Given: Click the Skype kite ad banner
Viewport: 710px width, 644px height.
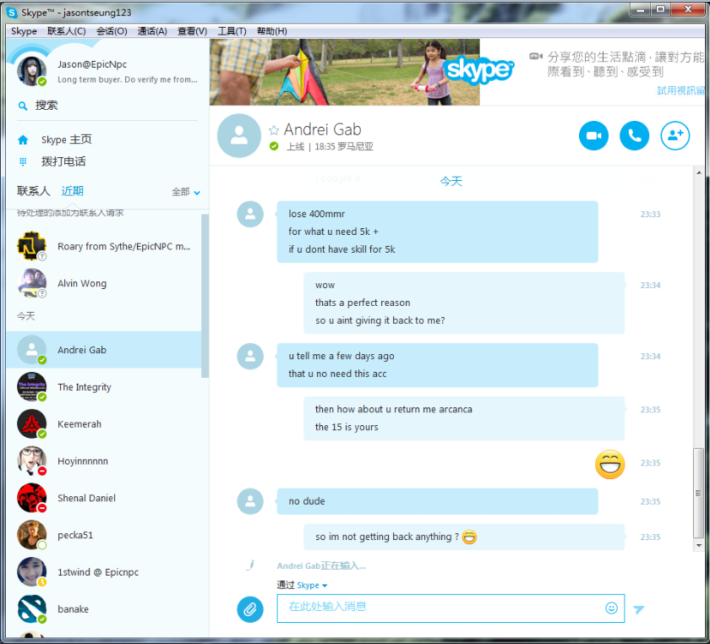Looking at the screenshot, I should click(345, 72).
